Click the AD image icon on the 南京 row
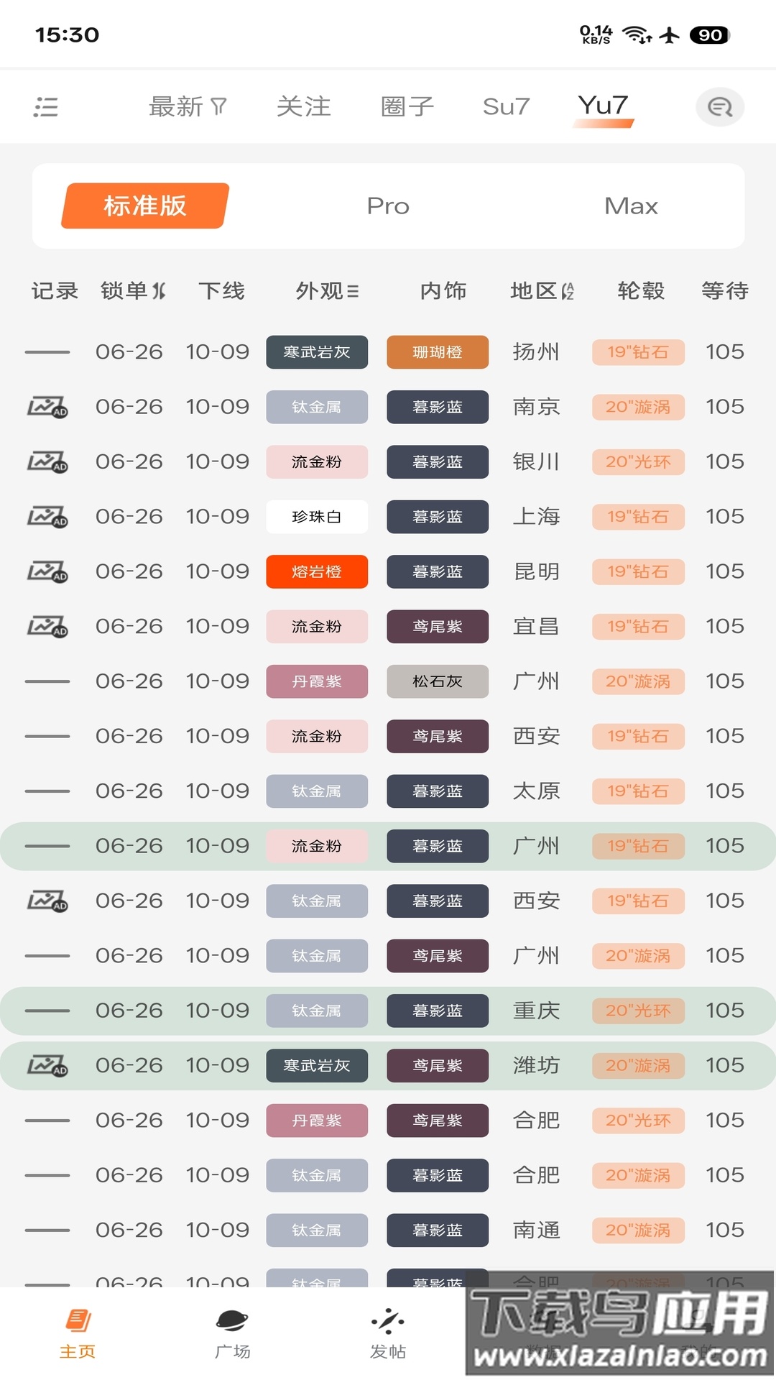 48,407
